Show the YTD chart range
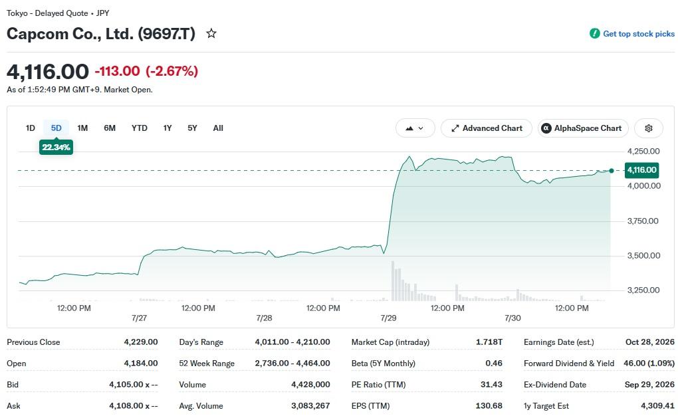This screenshot has height=420, width=678. [x=139, y=128]
